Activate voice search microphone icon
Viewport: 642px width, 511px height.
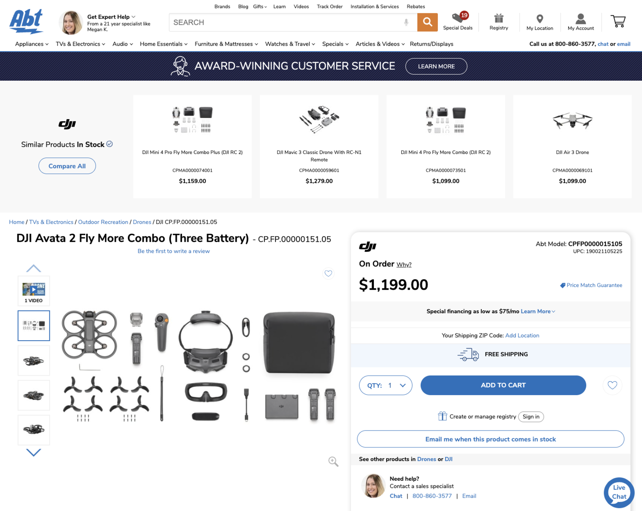[x=406, y=22]
